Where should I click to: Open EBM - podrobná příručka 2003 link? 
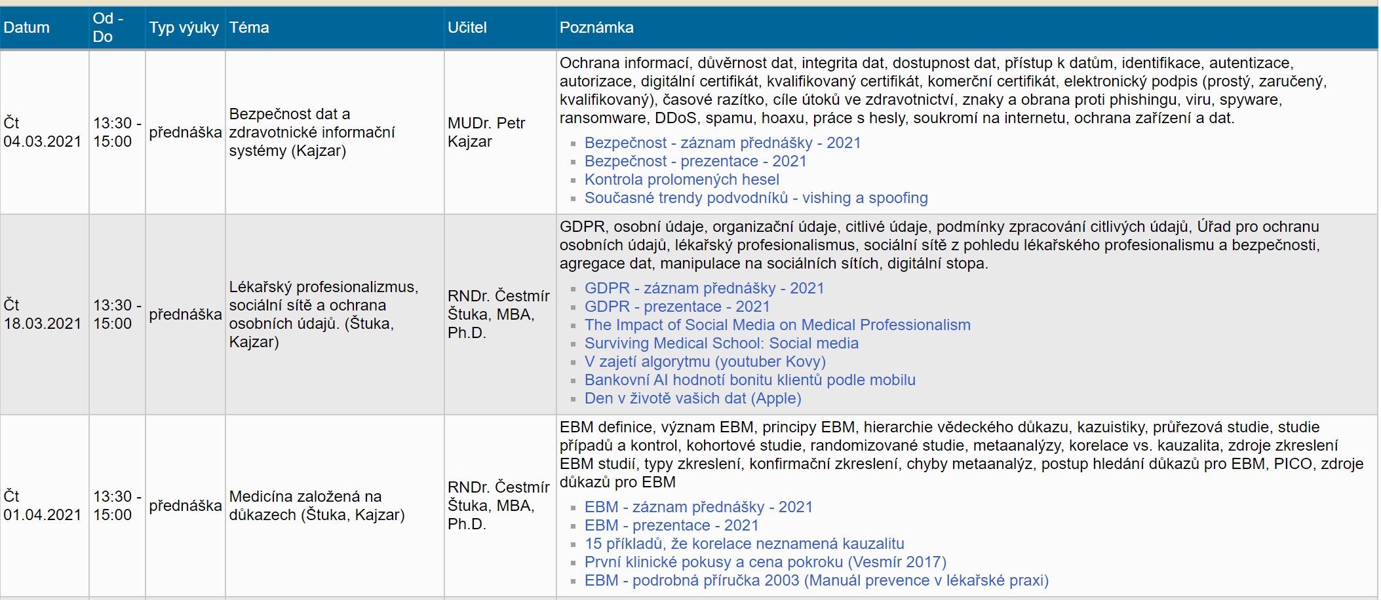click(816, 580)
